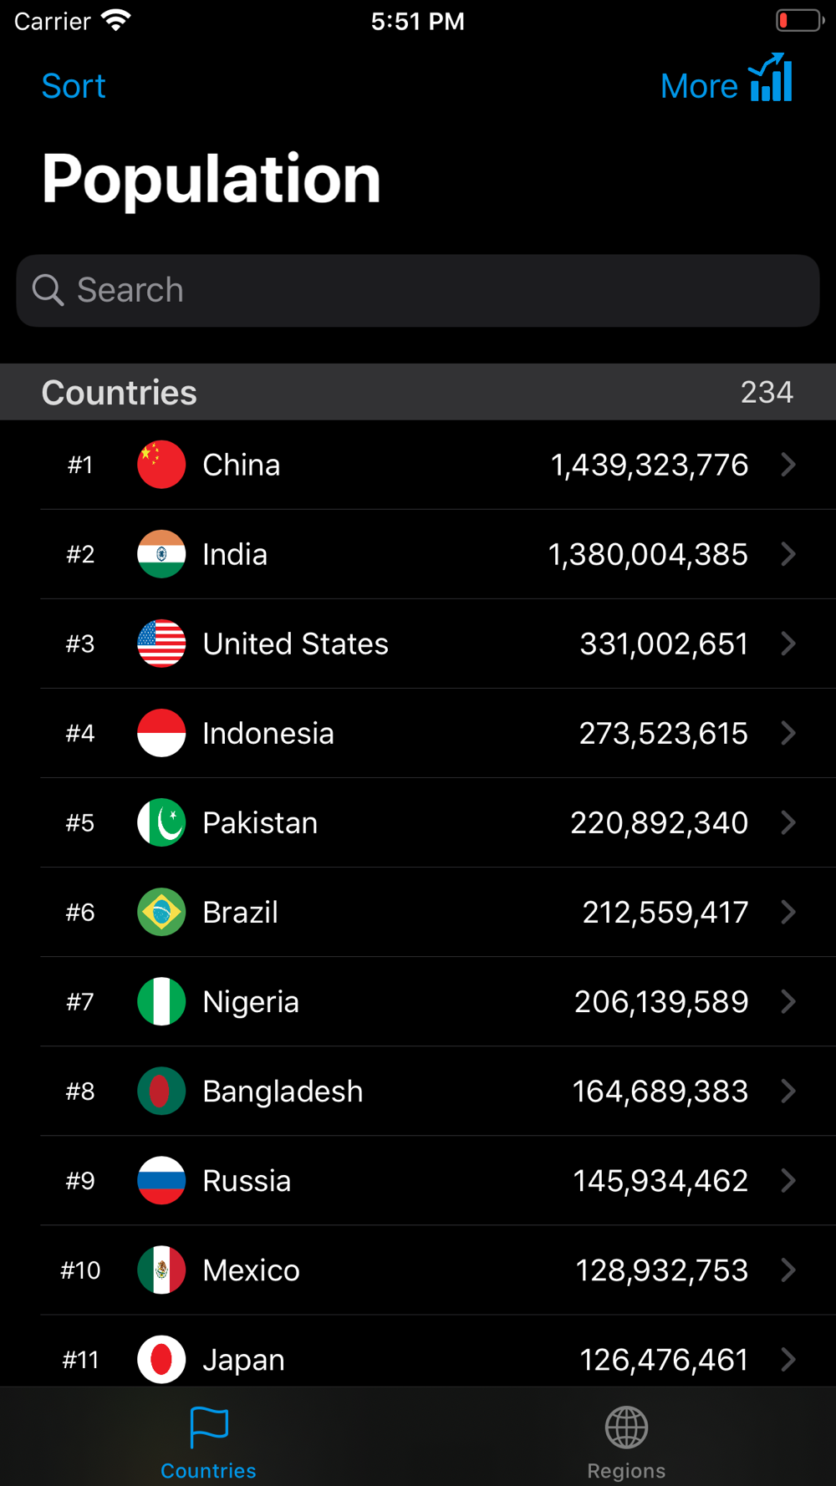
Task: Tap the Brazil flag icon
Action: click(x=161, y=912)
